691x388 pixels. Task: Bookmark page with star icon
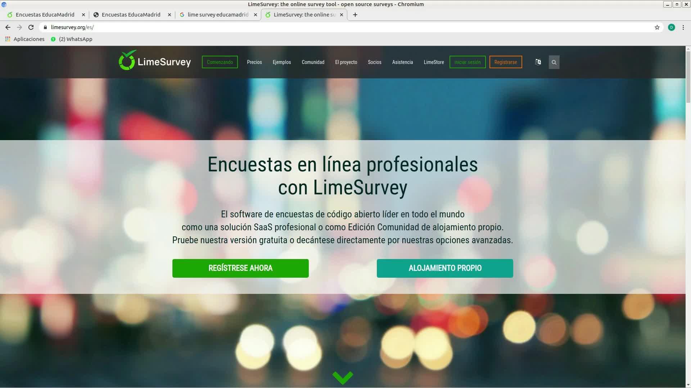(x=657, y=27)
